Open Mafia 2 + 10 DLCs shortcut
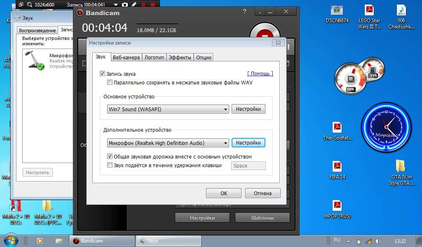The image size is (422, 247). pyautogui.click(x=16, y=212)
